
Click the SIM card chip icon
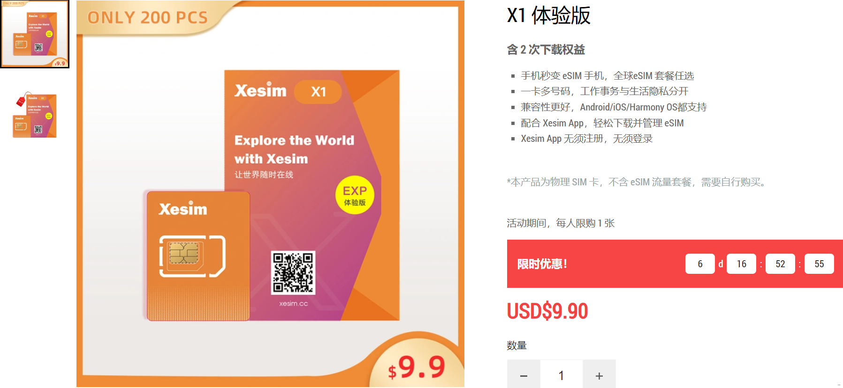tap(183, 253)
